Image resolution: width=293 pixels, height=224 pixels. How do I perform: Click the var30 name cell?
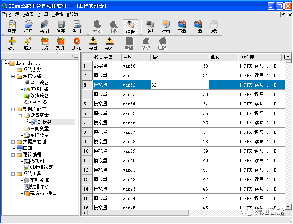136,66
